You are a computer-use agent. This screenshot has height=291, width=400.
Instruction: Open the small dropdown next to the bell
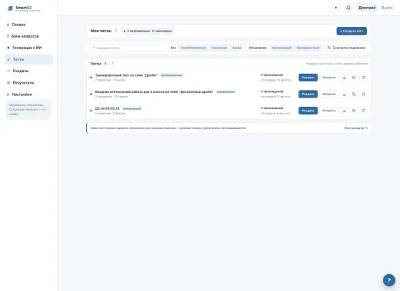[335, 8]
